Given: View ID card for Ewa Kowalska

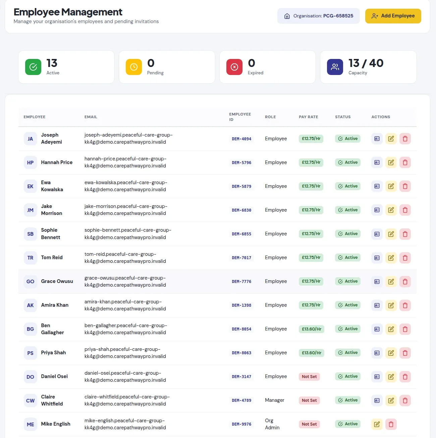Looking at the screenshot, I should [377, 186].
